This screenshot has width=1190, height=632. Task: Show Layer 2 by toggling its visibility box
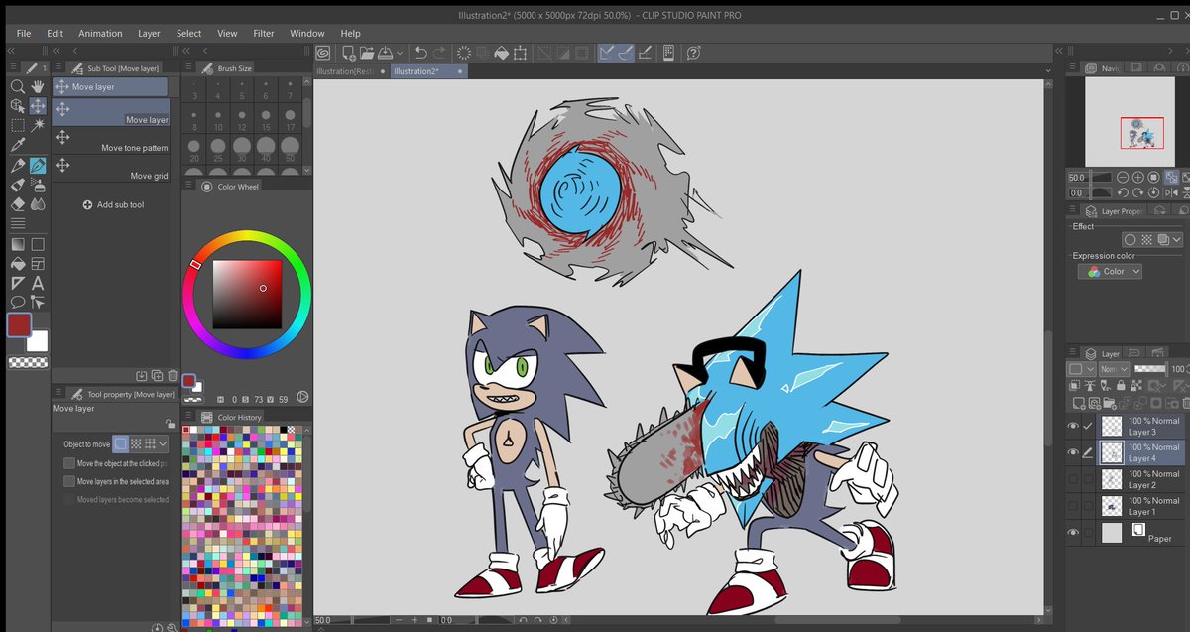click(x=1073, y=479)
